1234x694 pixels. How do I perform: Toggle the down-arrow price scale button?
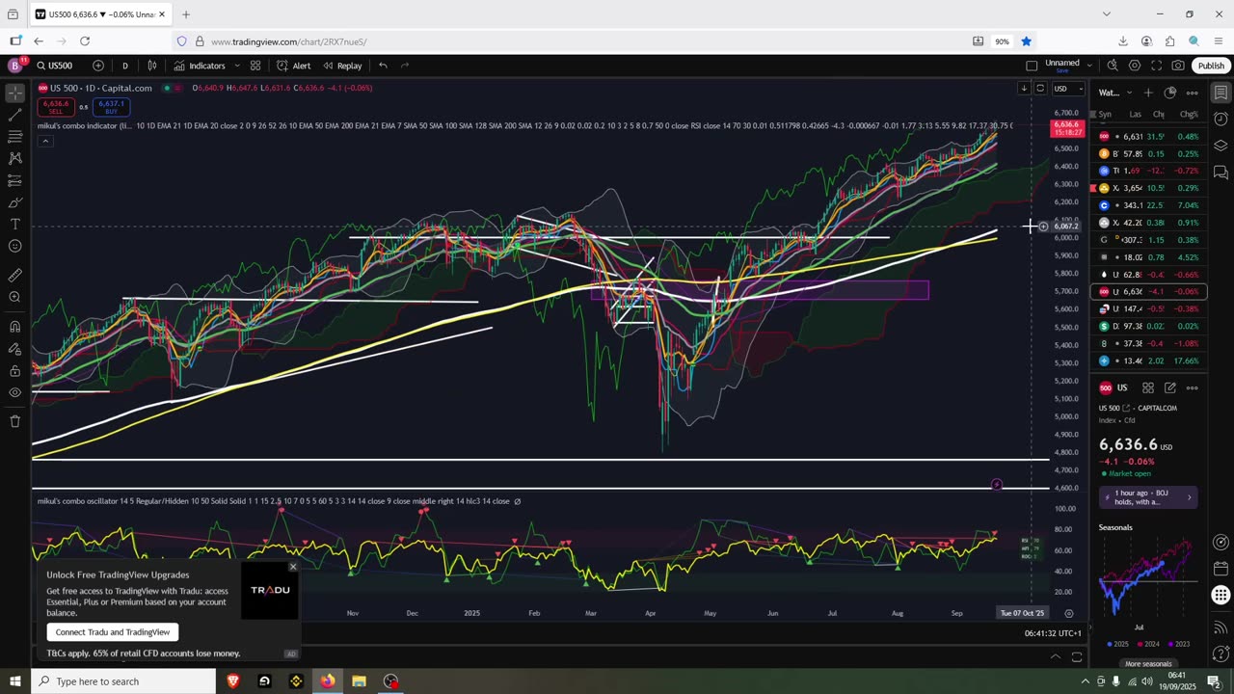pyautogui.click(x=1024, y=89)
